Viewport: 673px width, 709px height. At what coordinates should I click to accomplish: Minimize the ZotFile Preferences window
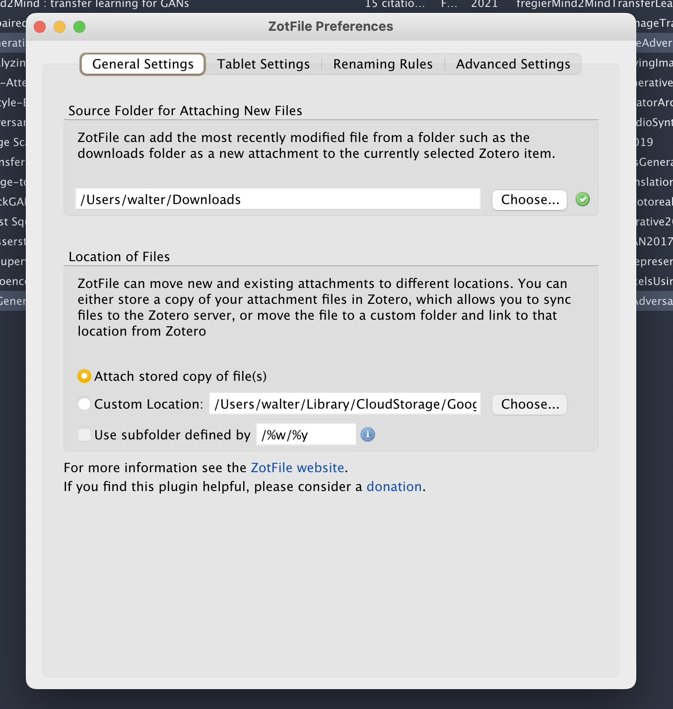click(60, 27)
